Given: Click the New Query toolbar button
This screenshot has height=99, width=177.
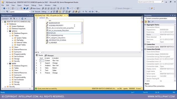Looking at the screenshot, I should coord(35,9).
